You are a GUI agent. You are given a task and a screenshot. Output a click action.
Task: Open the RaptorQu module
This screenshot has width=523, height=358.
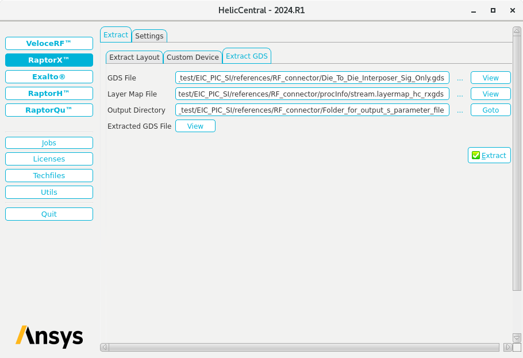coord(49,110)
